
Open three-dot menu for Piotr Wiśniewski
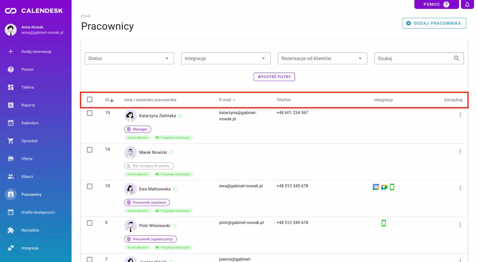click(x=460, y=225)
